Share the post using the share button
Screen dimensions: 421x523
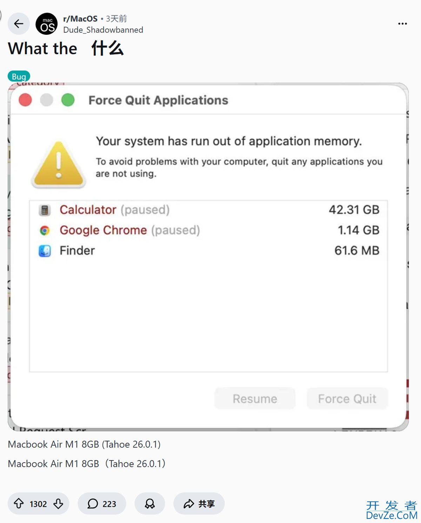pos(199,504)
